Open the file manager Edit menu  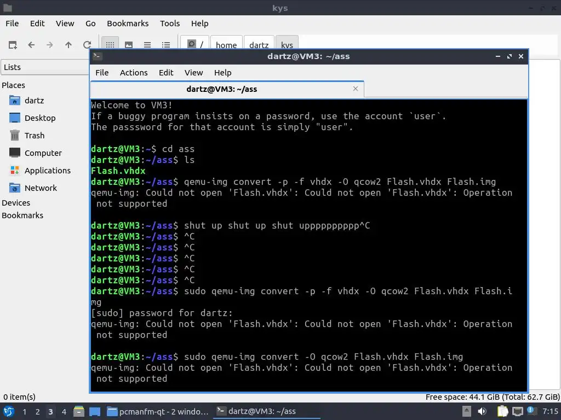point(37,23)
